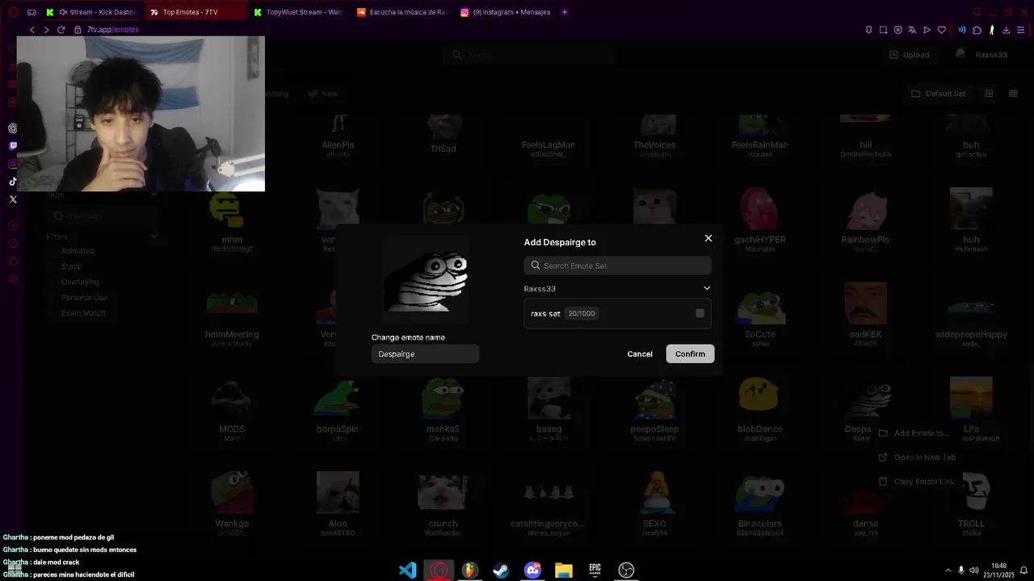This screenshot has width=1034, height=581.
Task: Click the heart bookmark icon in toolbar
Action: (x=941, y=30)
